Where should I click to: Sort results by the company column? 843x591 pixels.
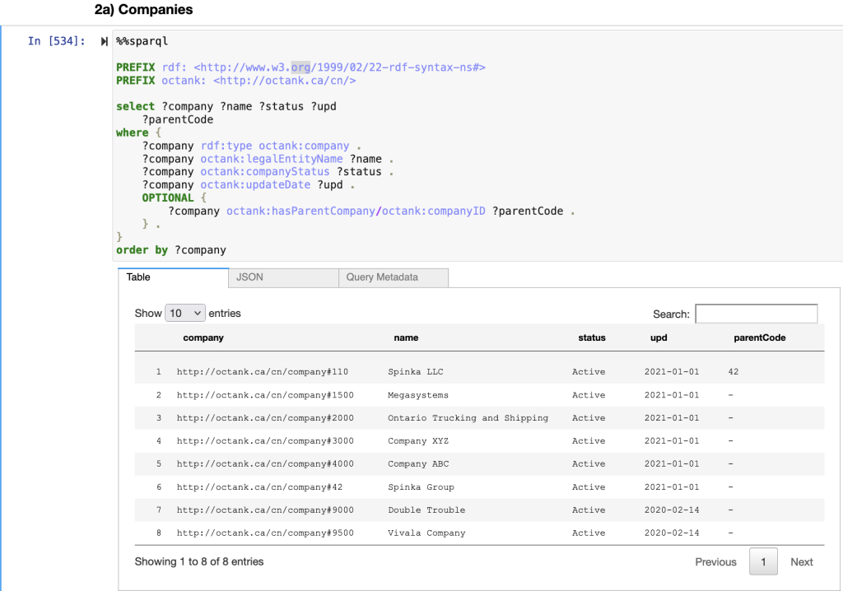pos(203,337)
